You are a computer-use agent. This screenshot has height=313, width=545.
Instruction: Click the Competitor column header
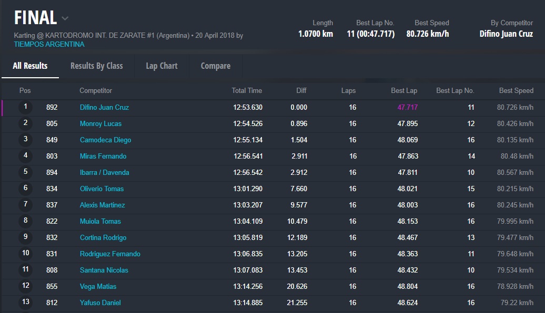coord(96,90)
